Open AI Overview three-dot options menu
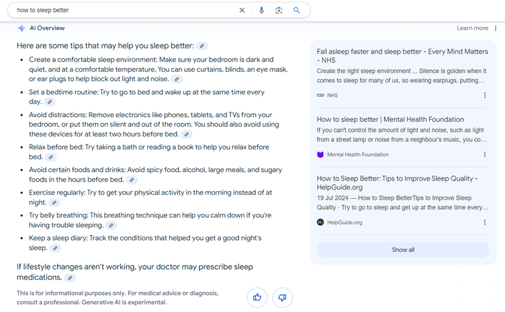The height and width of the screenshot is (312, 505). click(496, 28)
